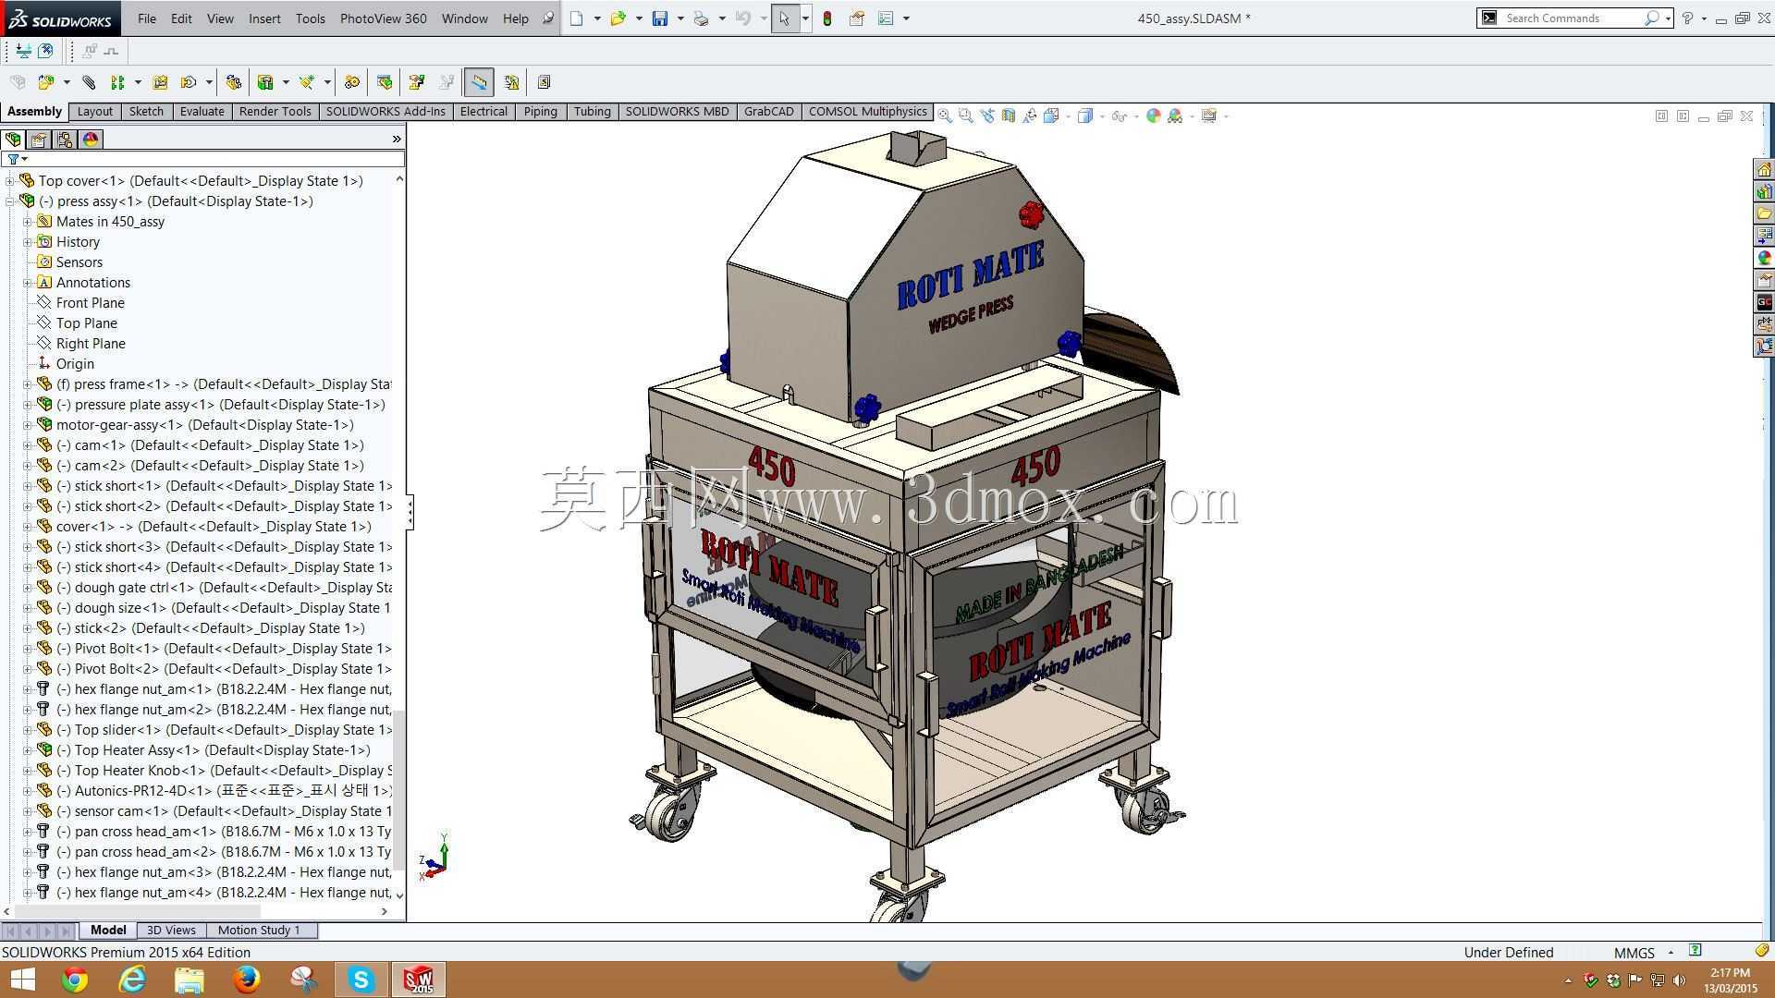This screenshot has width=1775, height=998.
Task: Select the Top Plane tree item
Action: [86, 323]
